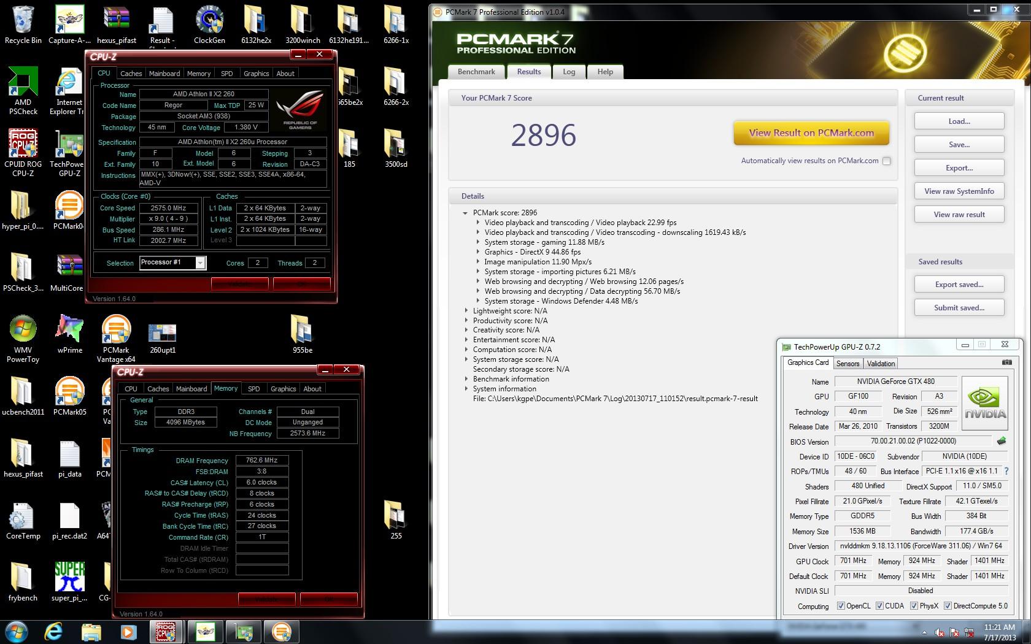1031x644 pixels.
Task: Click View raw SystemInfo button
Action: point(959,191)
